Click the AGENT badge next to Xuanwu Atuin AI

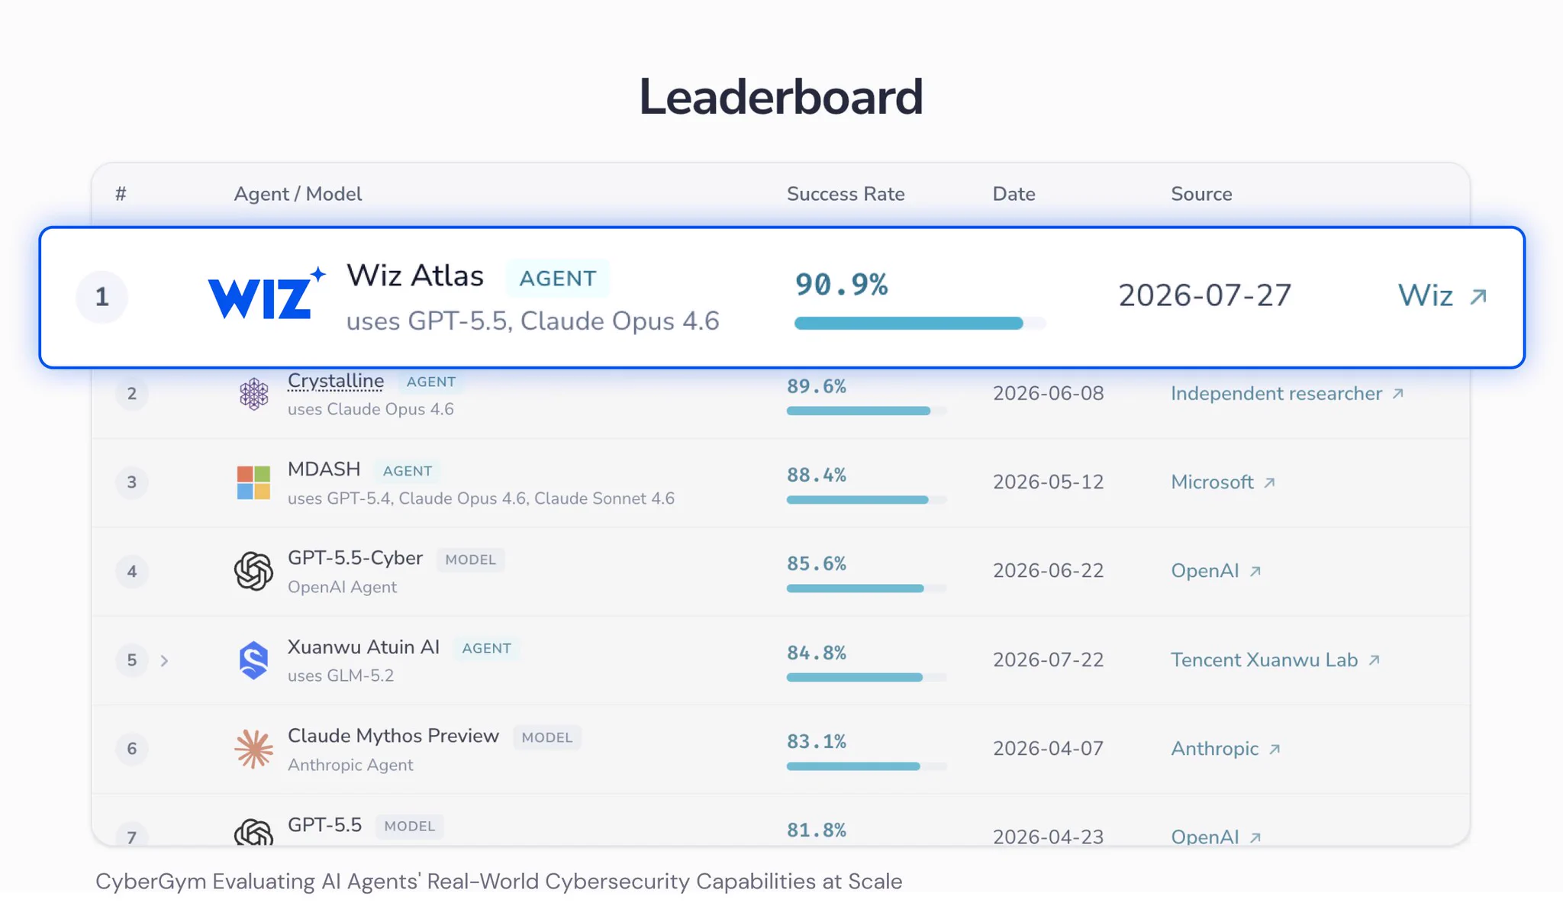coord(487,648)
